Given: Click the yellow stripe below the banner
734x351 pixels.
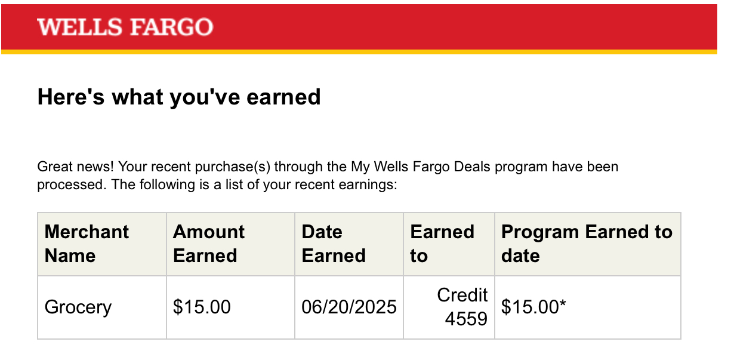Looking at the screenshot, I should pyautogui.click(x=358, y=53).
